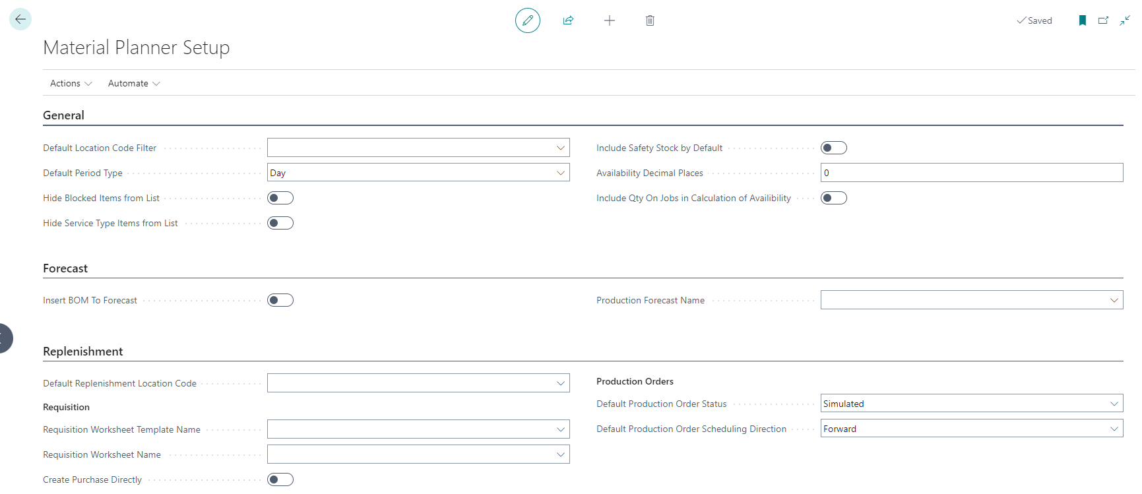
Task: Click the back arrow button
Action: [x=20, y=20]
